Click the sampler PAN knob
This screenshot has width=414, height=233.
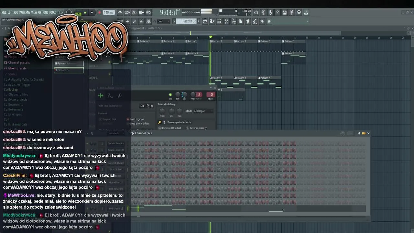178,94
